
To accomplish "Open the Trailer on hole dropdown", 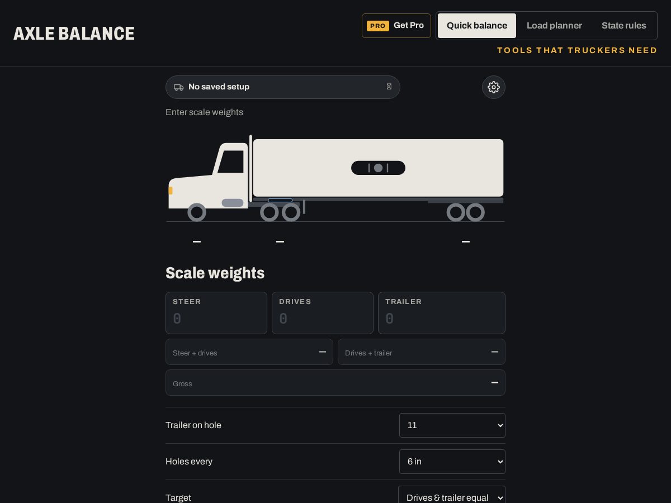I will [452, 425].
